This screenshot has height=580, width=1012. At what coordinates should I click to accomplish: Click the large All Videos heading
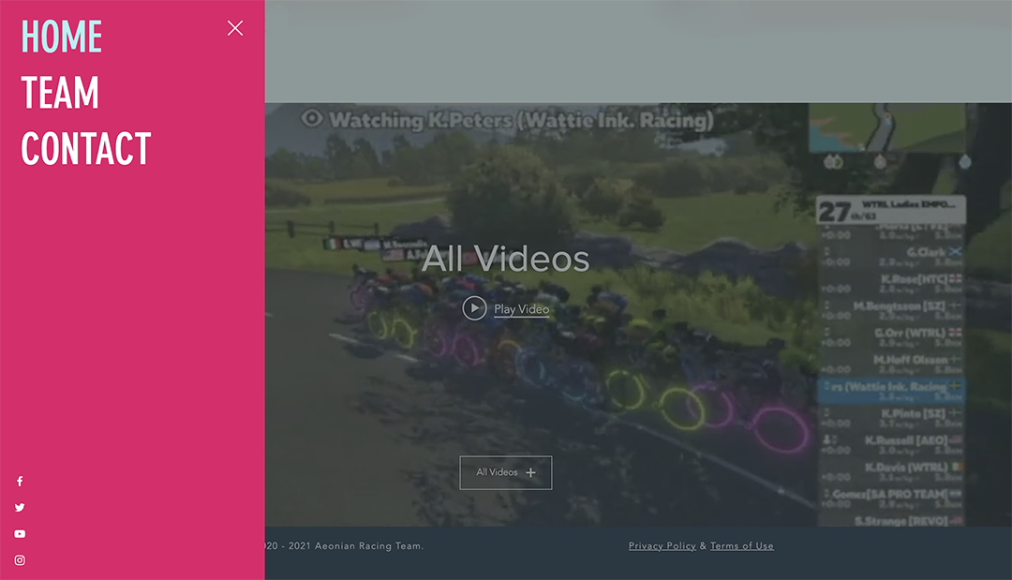point(505,259)
